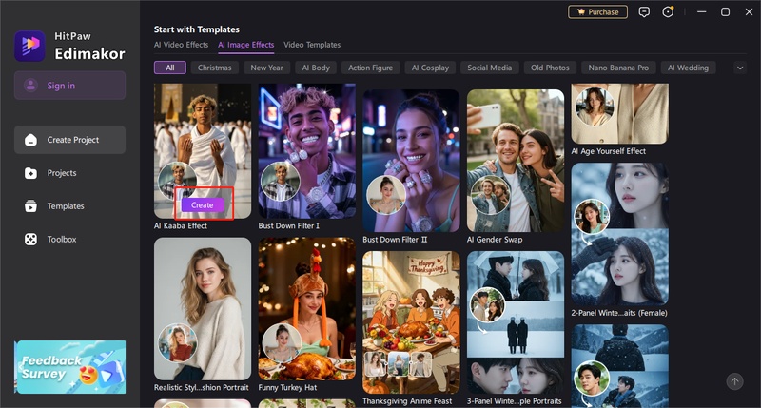Select the AI Gender Swap template
Image resolution: width=761 pixels, height=408 pixels.
pyautogui.click(x=516, y=161)
